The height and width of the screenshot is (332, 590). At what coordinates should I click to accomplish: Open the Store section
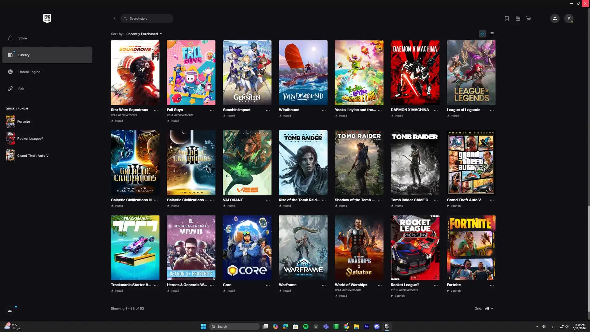[47, 38]
